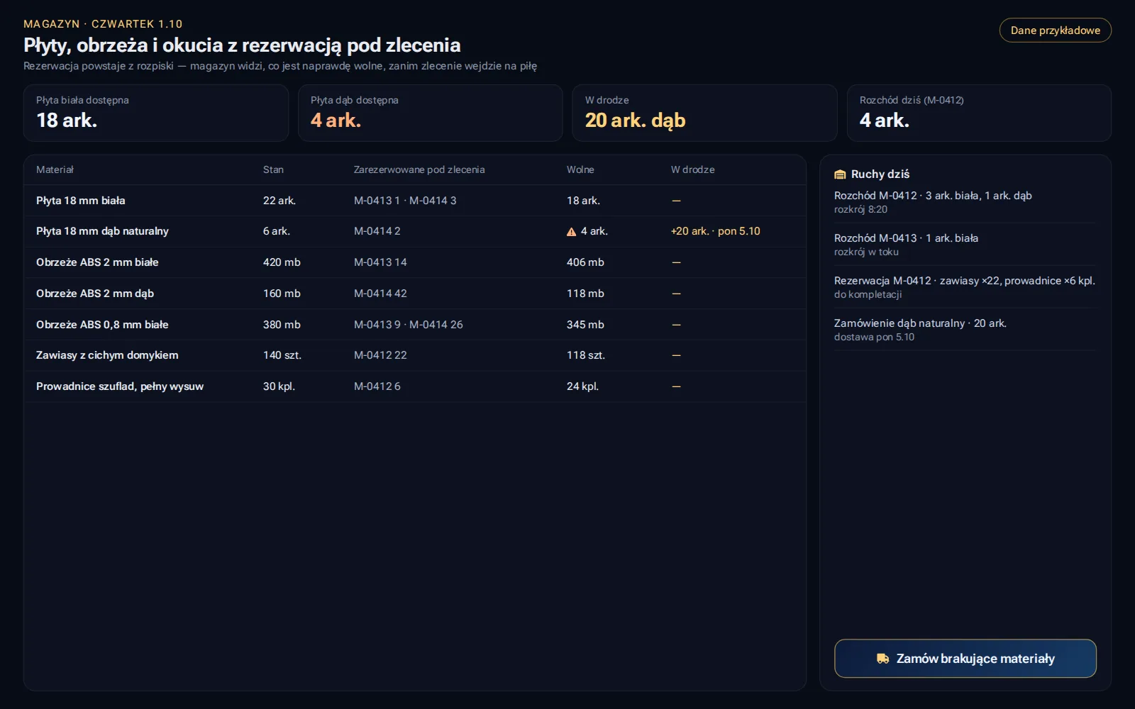Click the Wolne column header
The image size is (1135, 709).
tap(580, 169)
